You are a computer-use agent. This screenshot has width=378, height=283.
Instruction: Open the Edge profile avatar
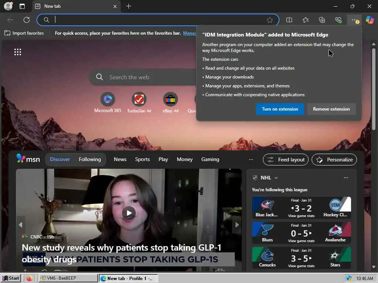pos(8,6)
